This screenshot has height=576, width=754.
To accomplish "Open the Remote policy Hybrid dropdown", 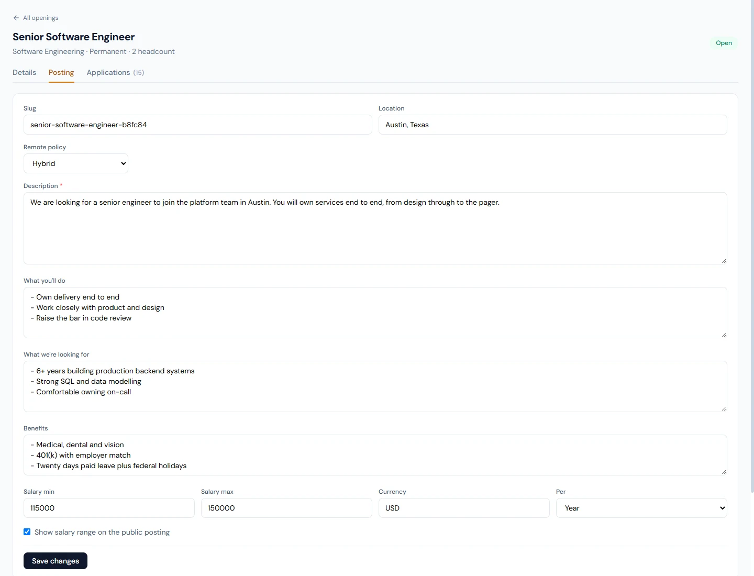I will click(x=76, y=163).
